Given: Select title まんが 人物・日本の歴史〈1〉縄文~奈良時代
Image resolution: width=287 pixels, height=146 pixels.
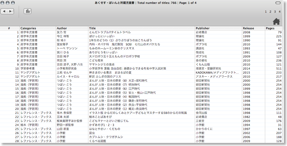Looking at the screenshot, I should click(118, 109).
